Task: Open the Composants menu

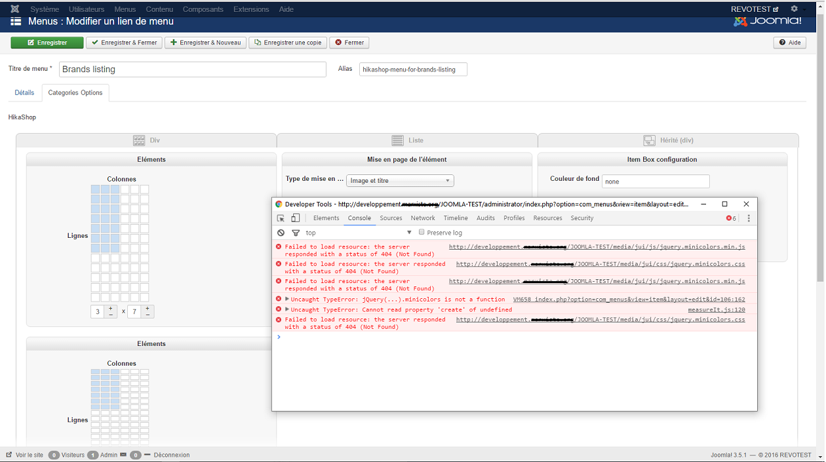Action: pos(203,9)
